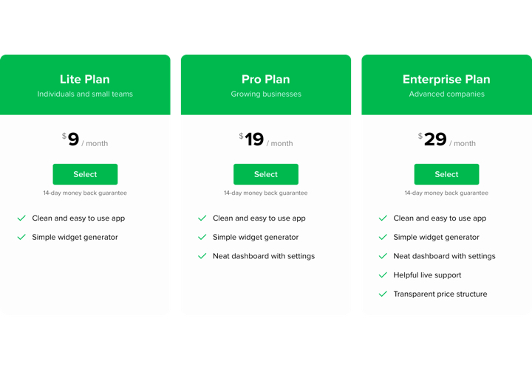532x369 pixels.
Task: Click the $29 per month price
Action: [446, 140]
